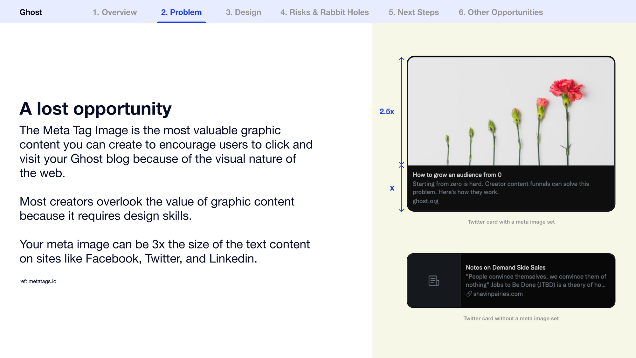This screenshot has width=636, height=358.
Task: Click 'Twitter card without a meta image set' caption
Action: (511, 318)
